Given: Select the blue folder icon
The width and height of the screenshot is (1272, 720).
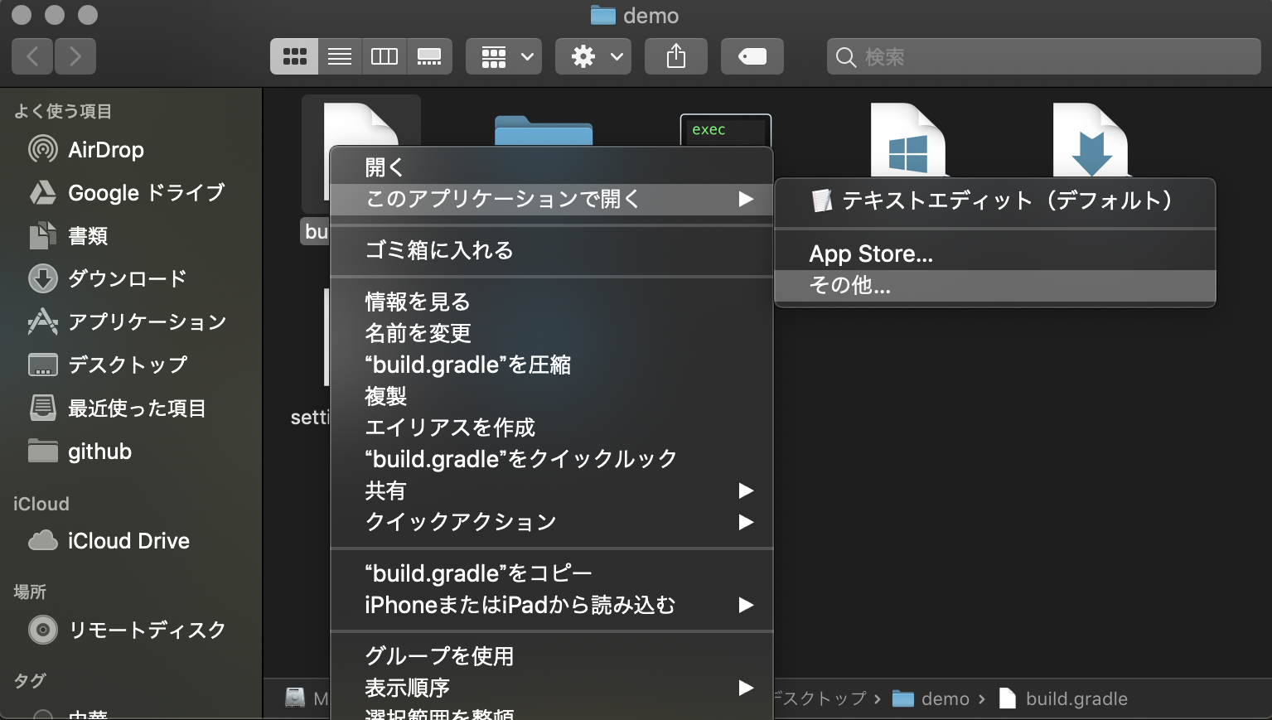Looking at the screenshot, I should tap(544, 131).
